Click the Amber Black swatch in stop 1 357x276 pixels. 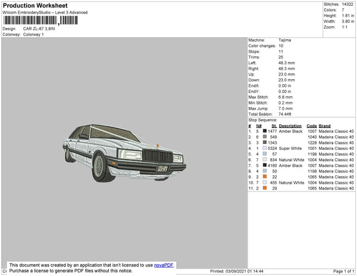(265, 131)
